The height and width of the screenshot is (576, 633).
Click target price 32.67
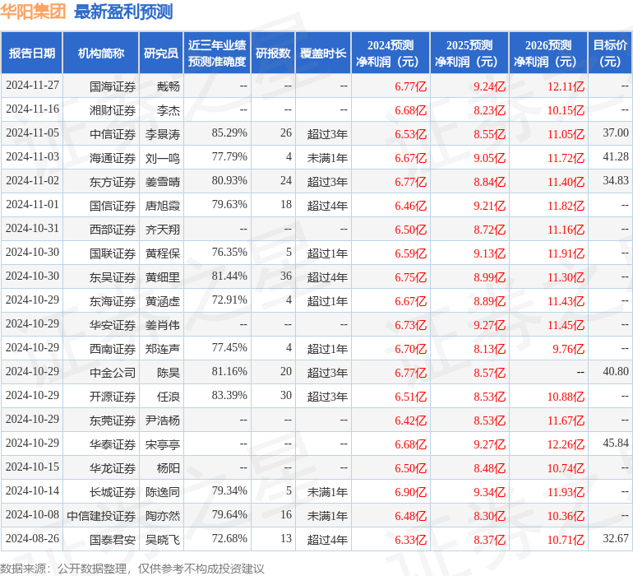616,538
